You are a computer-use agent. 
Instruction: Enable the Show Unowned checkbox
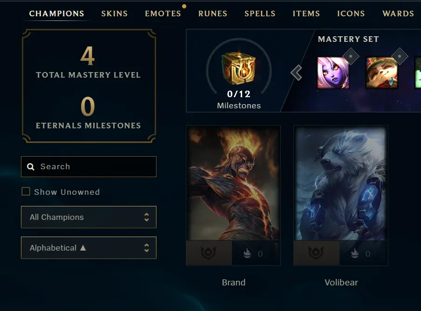click(26, 192)
